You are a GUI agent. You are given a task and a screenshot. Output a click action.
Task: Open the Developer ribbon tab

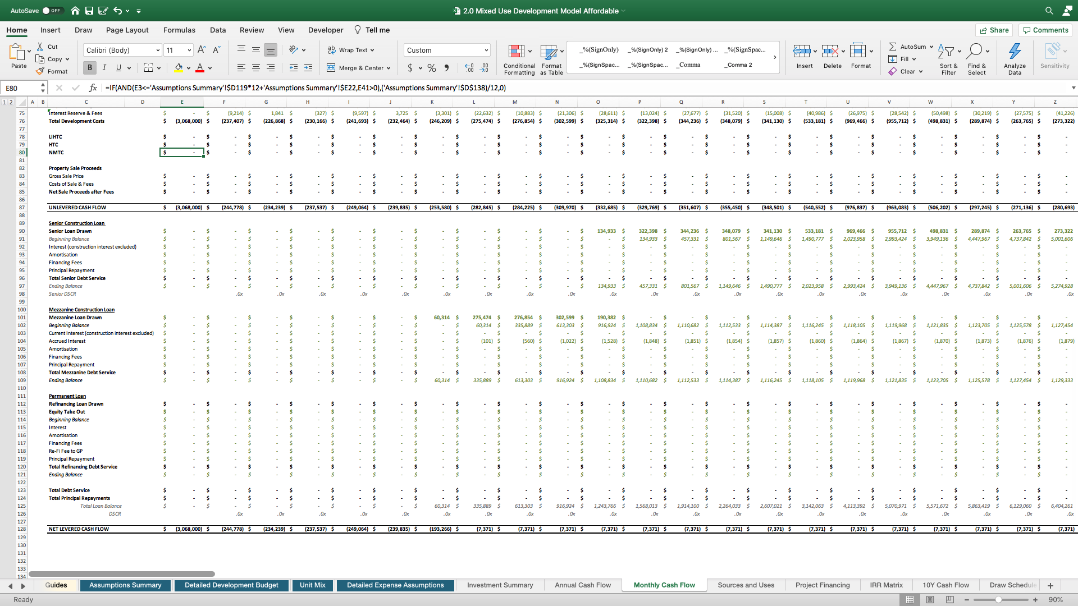326,30
